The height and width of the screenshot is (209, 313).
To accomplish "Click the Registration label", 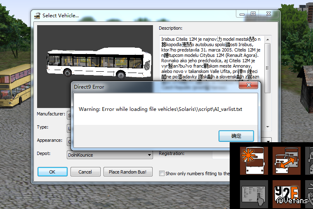I will coord(172,153).
